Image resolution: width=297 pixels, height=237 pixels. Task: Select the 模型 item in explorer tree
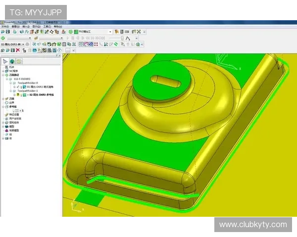12,126
